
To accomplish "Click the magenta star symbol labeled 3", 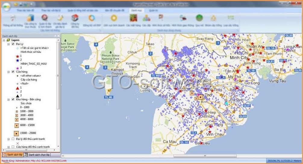I will tap(17, 68).
